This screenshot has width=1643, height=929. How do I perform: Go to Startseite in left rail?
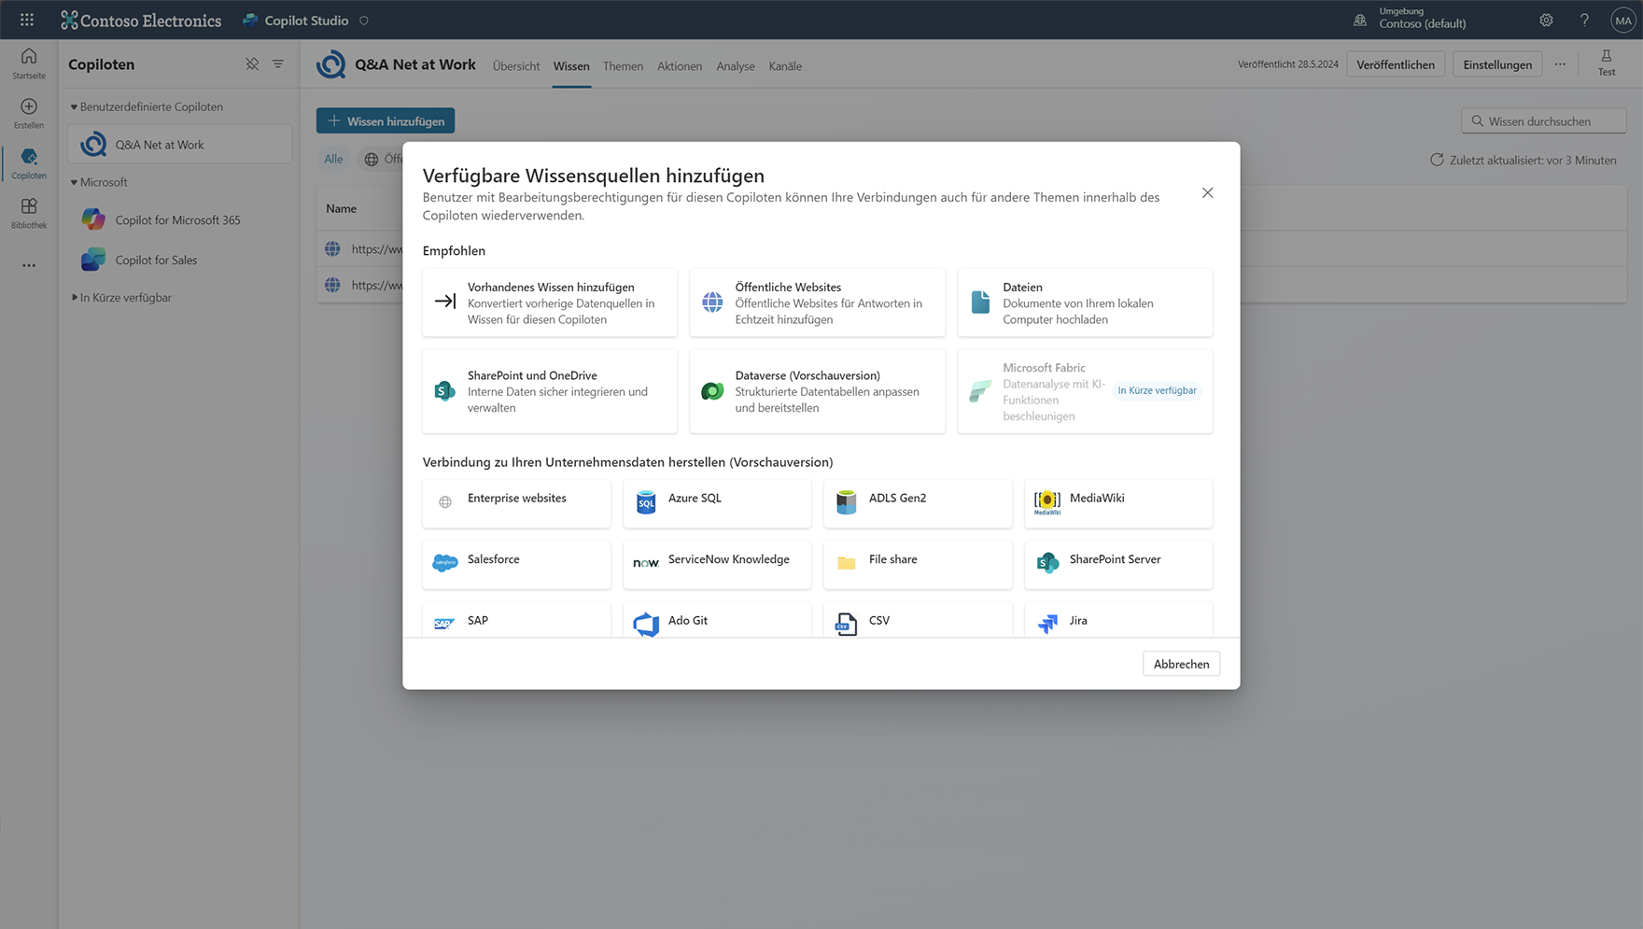[x=29, y=63]
